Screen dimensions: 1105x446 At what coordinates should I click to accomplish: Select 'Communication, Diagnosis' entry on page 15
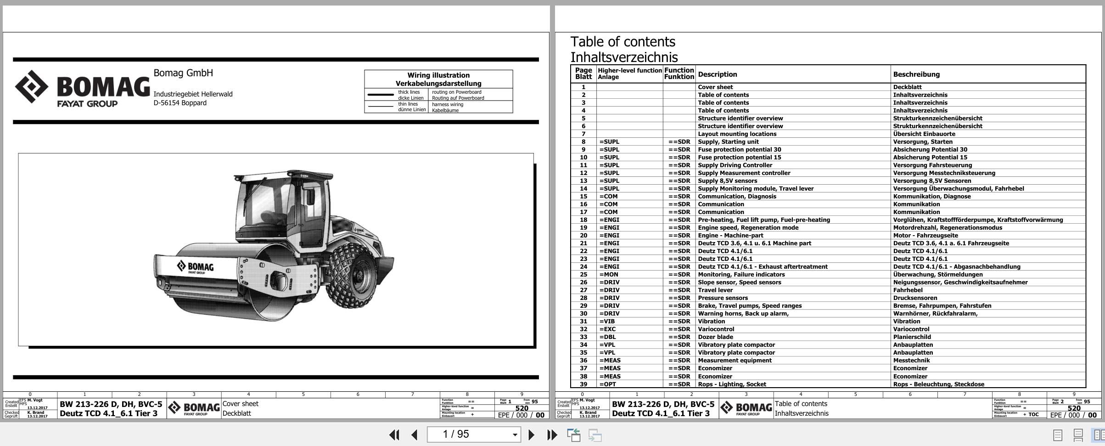click(737, 196)
